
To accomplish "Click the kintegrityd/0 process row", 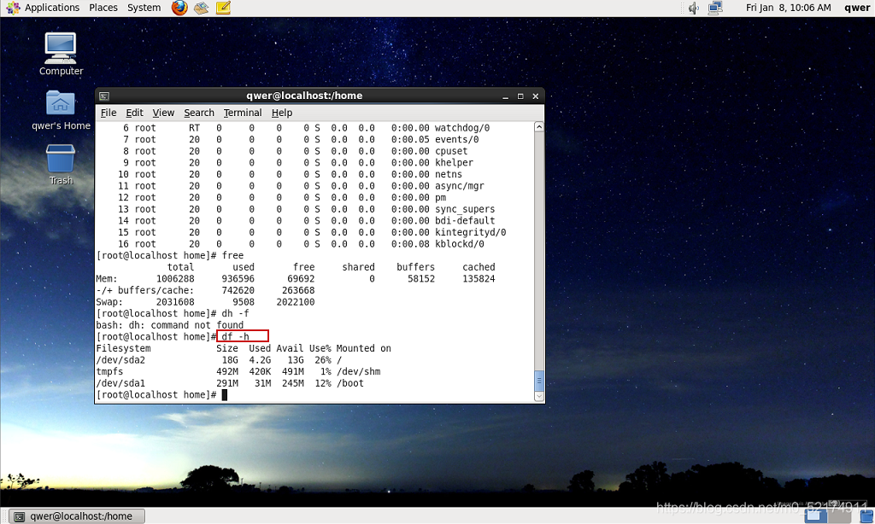I will coord(312,232).
